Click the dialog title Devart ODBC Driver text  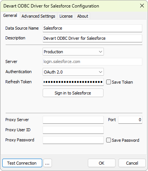(51, 6)
